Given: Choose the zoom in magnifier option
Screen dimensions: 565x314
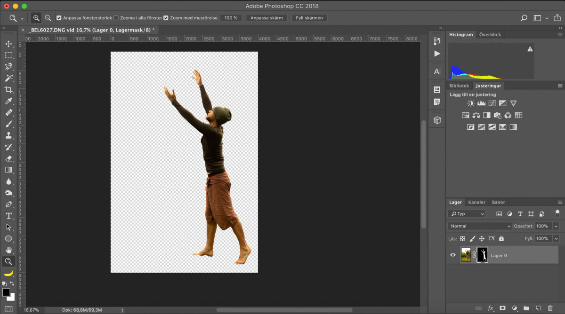Looking at the screenshot, I should pyautogui.click(x=36, y=18).
